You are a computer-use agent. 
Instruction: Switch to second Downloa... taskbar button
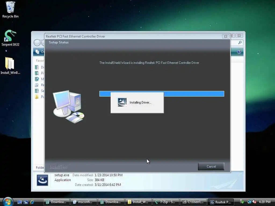tap(111, 202)
